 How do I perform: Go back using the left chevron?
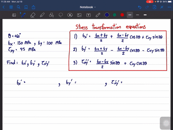pyautogui.click(x=4, y=7)
